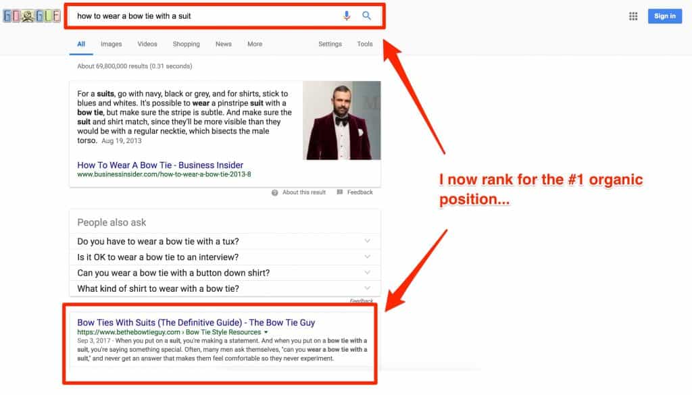This screenshot has height=395, width=692.
Task: Click the Tools option
Action: (365, 44)
